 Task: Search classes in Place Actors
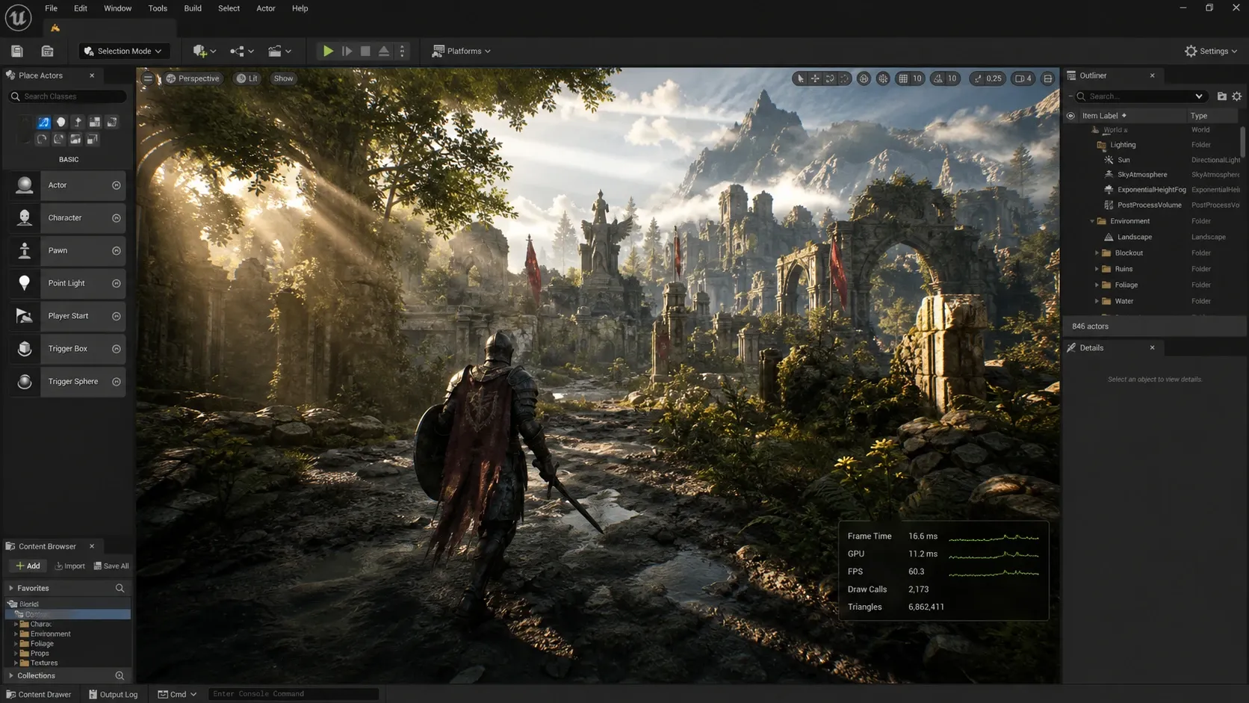[x=67, y=96]
